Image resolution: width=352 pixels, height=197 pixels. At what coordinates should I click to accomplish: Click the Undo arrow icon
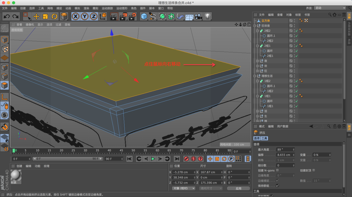tap(7, 16)
